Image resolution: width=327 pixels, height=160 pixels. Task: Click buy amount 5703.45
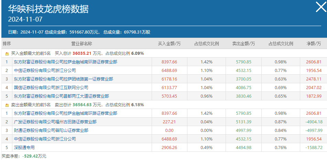169,96
